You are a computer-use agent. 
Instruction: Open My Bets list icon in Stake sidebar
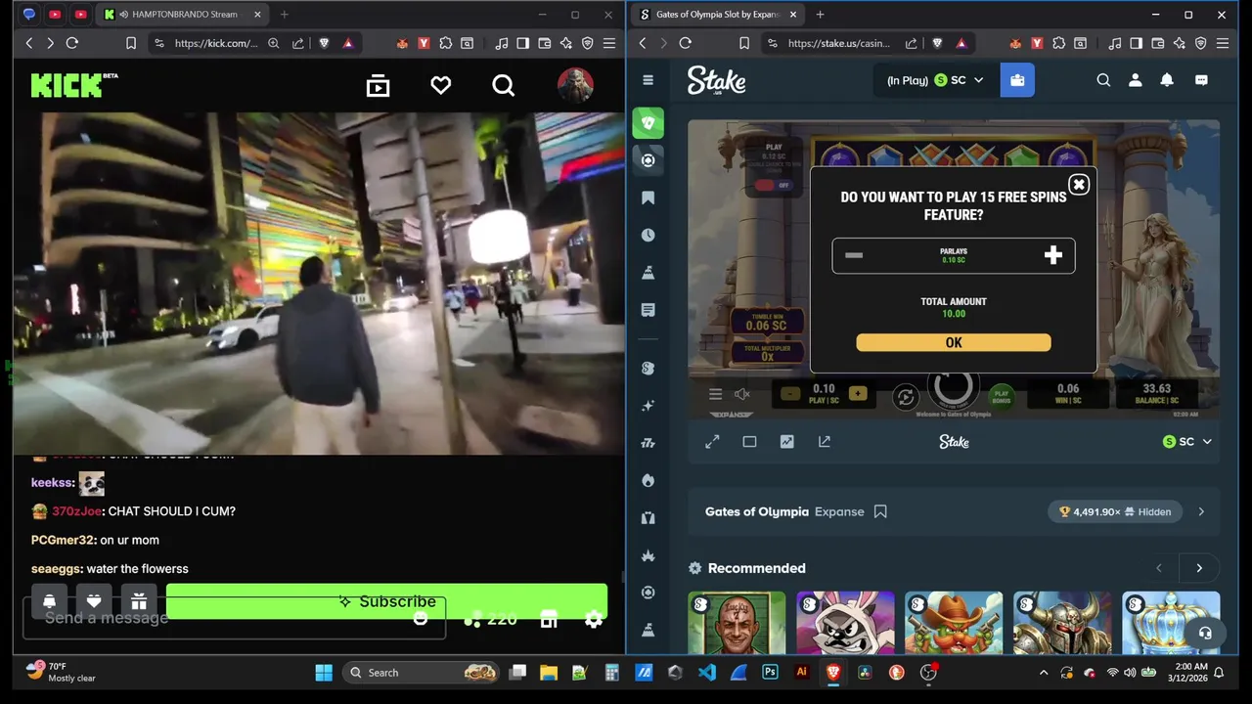tap(648, 310)
